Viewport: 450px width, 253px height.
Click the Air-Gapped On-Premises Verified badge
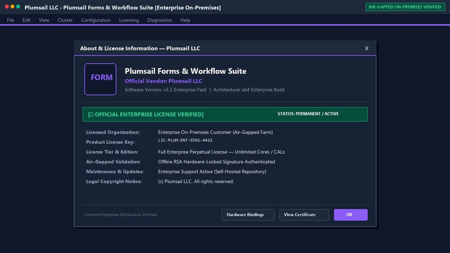pos(405,7)
